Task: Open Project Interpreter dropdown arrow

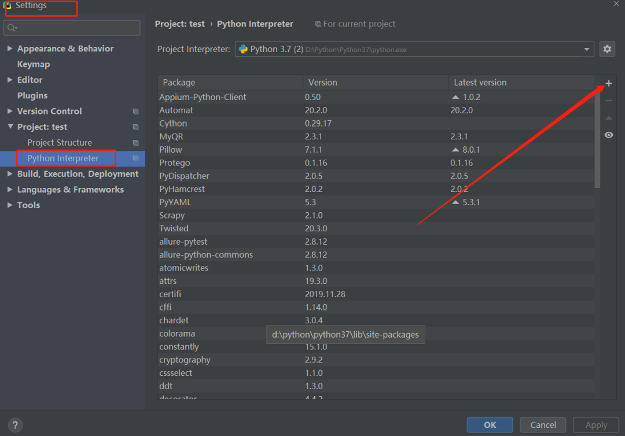Action: (586, 49)
